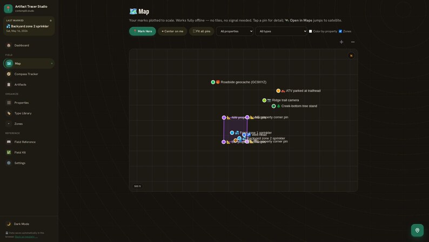Open the Compass Tracker sidebar icon
This screenshot has height=242, width=429.
(9, 74)
